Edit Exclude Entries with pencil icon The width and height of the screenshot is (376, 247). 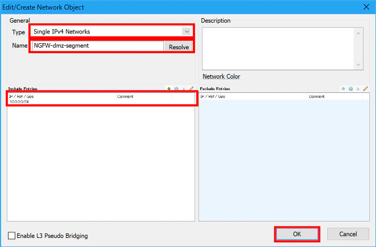coord(365,89)
